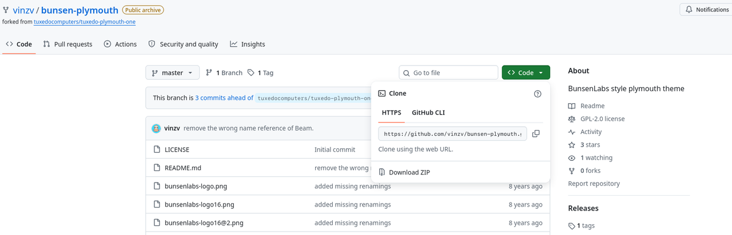Click the file icon beside bunsenlabs-logo.png

point(157,186)
